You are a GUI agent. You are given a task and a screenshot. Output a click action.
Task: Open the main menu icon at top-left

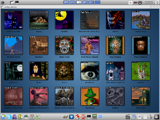[x=3, y=2]
